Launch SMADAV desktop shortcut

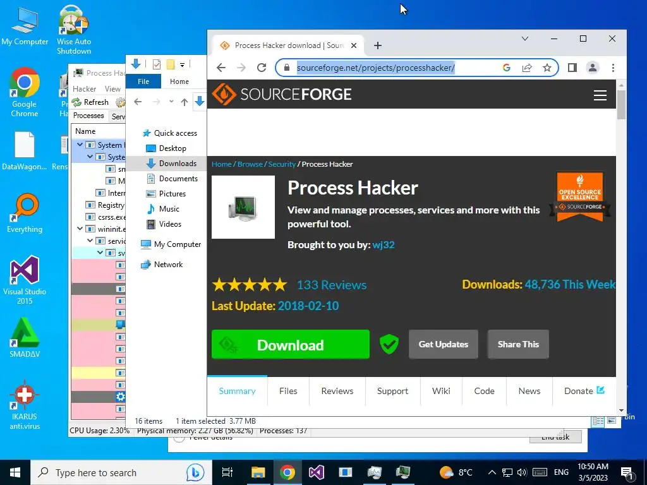[25, 338]
